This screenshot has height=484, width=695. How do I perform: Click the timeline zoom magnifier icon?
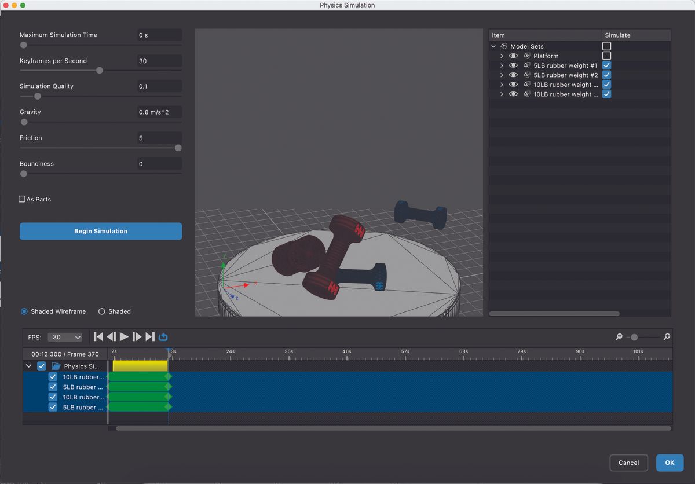[x=666, y=336]
